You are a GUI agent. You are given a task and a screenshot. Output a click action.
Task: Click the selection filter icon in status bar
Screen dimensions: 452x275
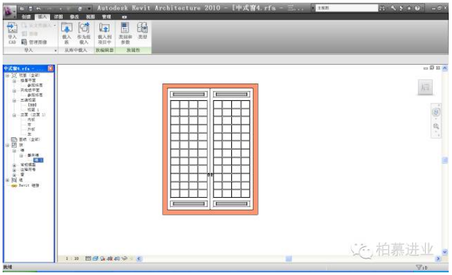419,268
